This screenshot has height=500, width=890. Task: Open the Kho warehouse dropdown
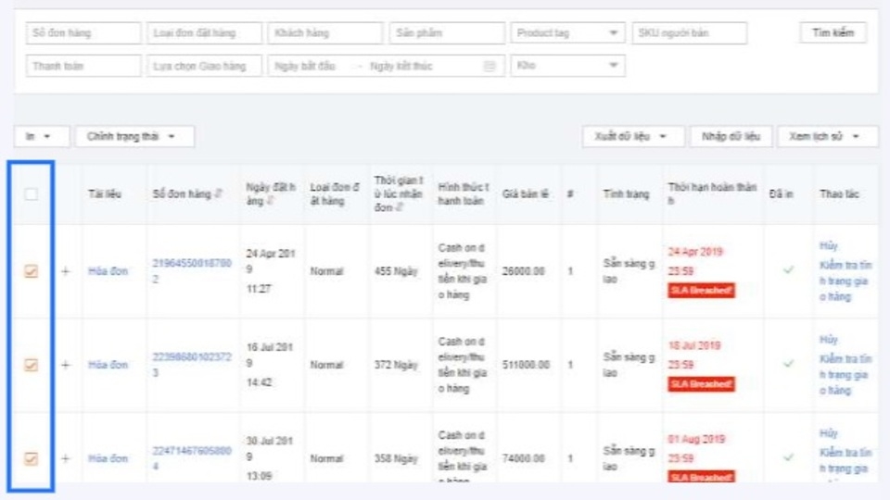point(567,66)
